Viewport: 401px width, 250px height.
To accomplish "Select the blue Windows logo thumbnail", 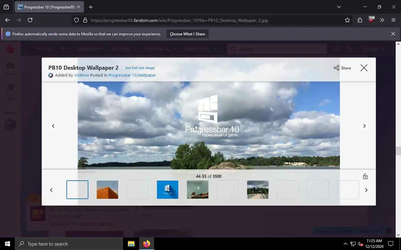I will 168,190.
